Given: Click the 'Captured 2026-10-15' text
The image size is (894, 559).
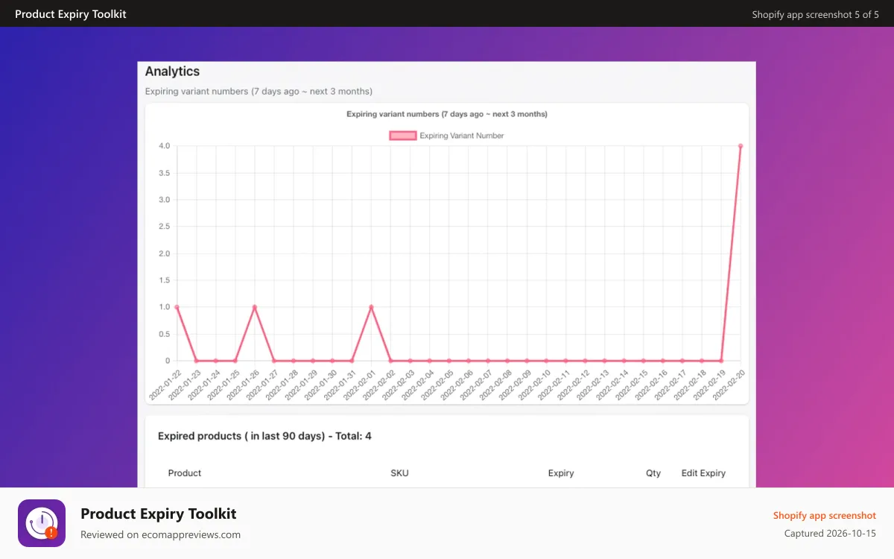Looking at the screenshot, I should [830, 534].
